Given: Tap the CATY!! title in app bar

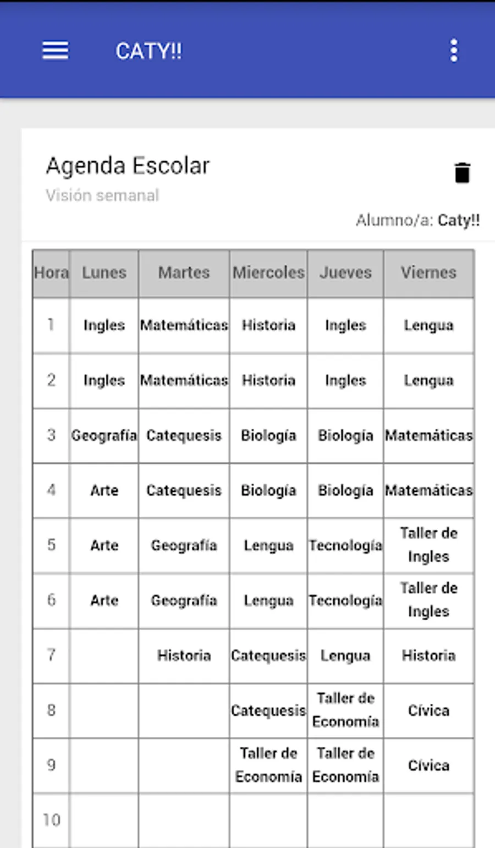Looking at the screenshot, I should [x=148, y=51].
